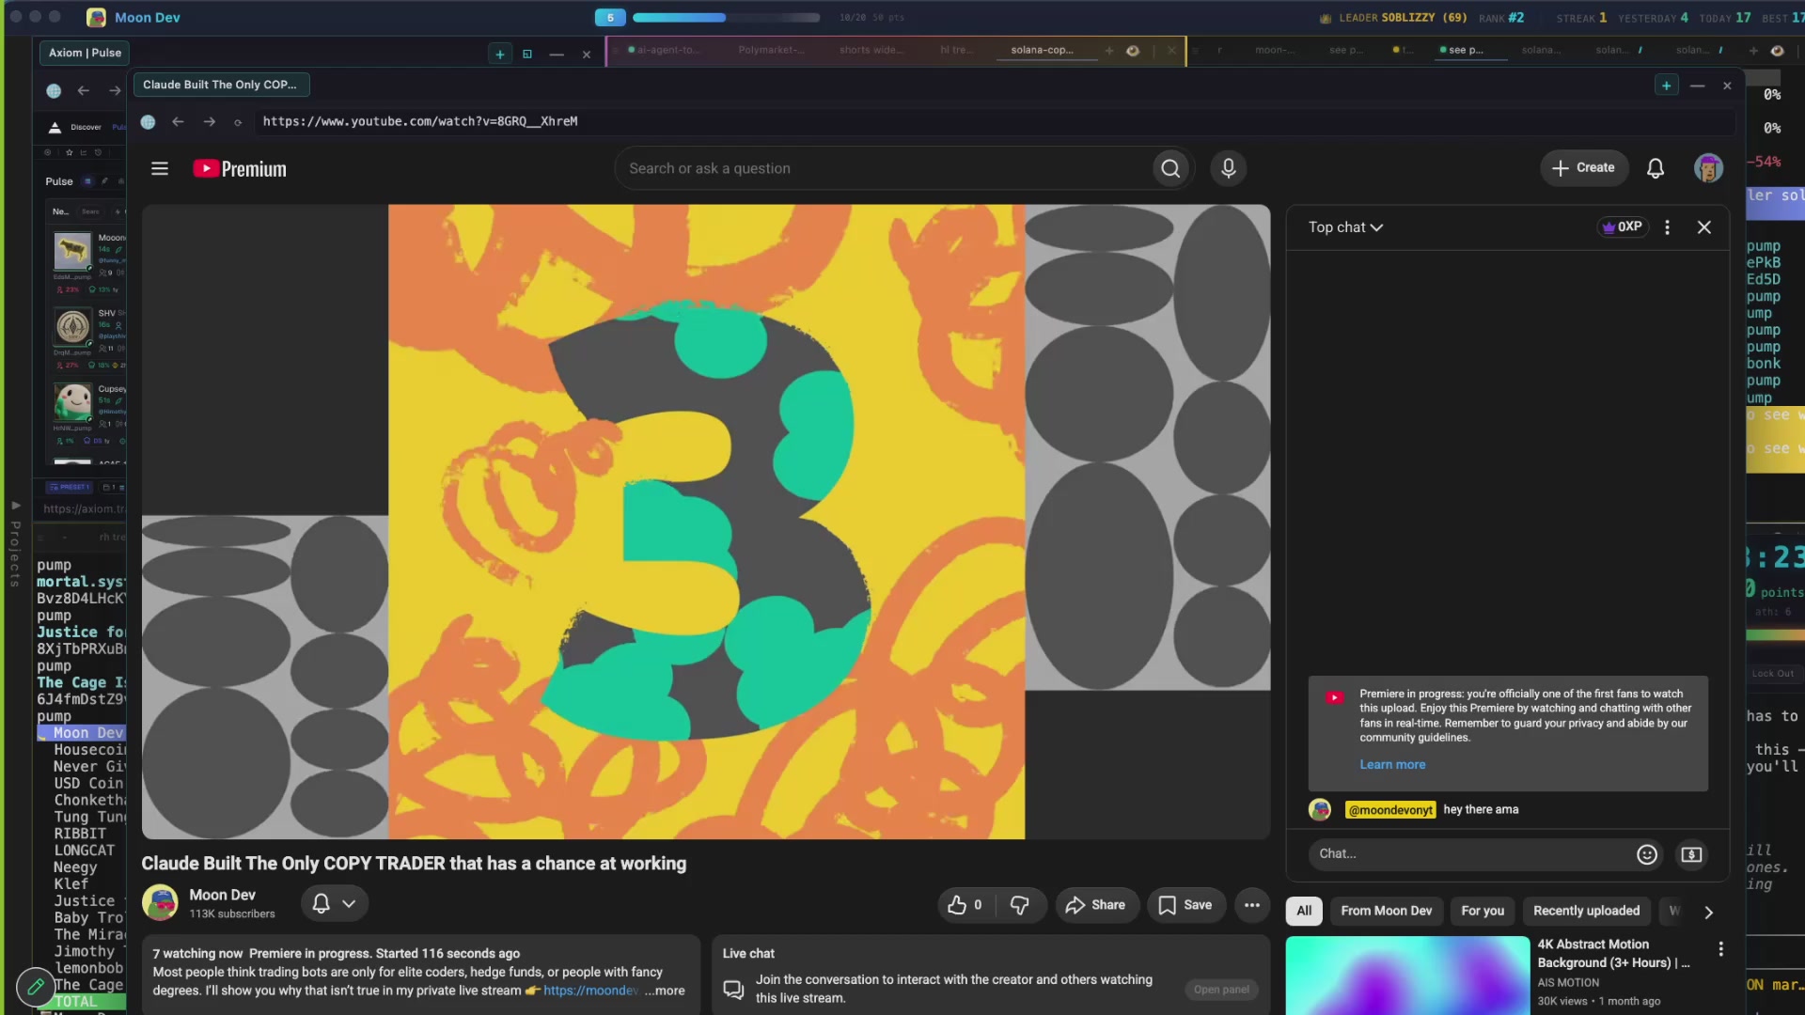The width and height of the screenshot is (1805, 1015).
Task: Open the moondev link in description
Action: [x=590, y=991]
